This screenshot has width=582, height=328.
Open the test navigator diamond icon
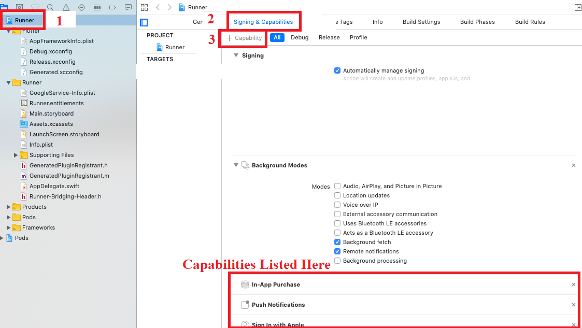82,7
